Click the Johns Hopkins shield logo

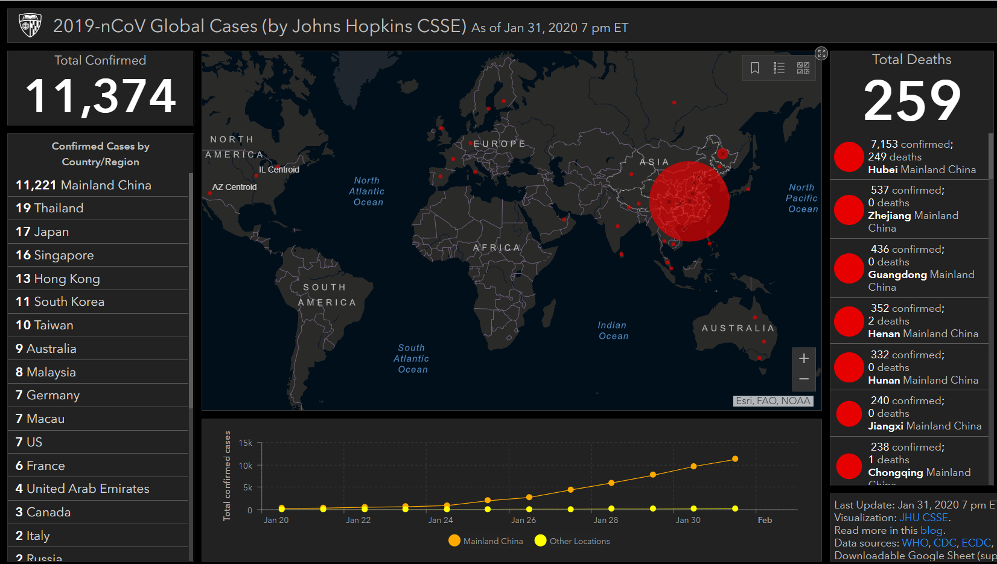click(x=30, y=25)
